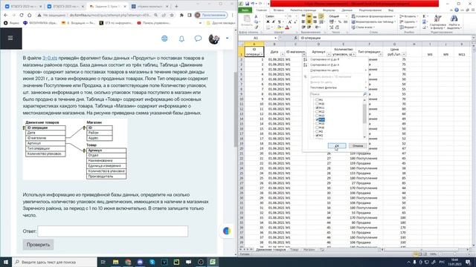Switch to the Формулы ribbon tab
The image size is (476, 267).
click(x=329, y=10)
